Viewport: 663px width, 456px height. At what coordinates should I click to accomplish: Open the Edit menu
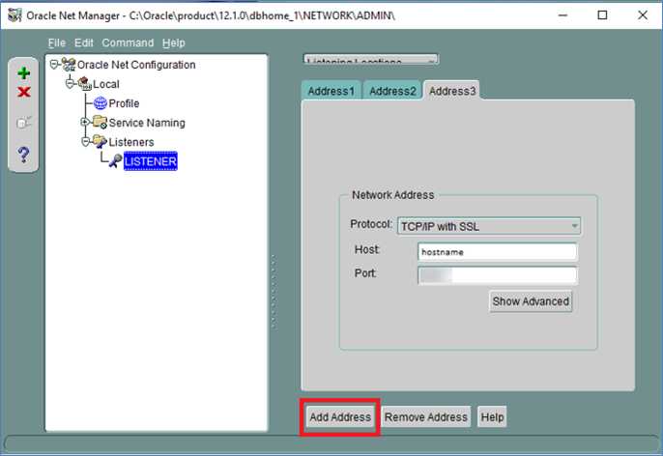84,43
